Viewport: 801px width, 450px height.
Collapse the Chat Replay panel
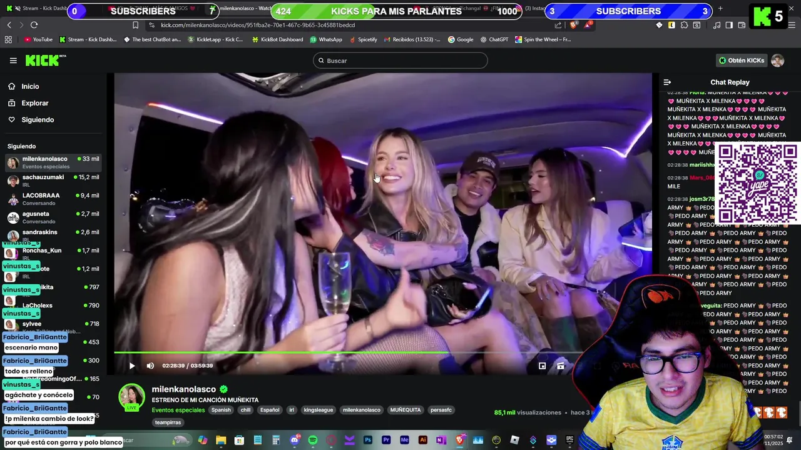667,82
